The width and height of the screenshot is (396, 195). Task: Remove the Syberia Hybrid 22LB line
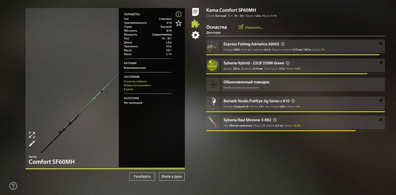[x=381, y=63]
